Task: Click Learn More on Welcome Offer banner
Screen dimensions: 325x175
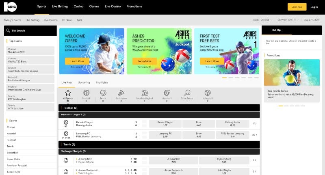Action: pyautogui.click(x=77, y=61)
